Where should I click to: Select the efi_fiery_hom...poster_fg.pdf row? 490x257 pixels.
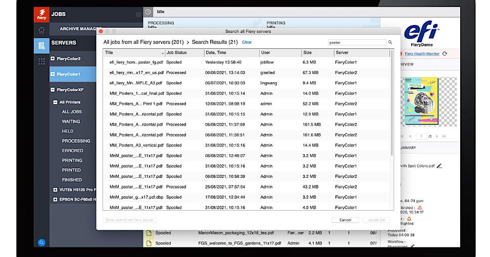click(247, 62)
